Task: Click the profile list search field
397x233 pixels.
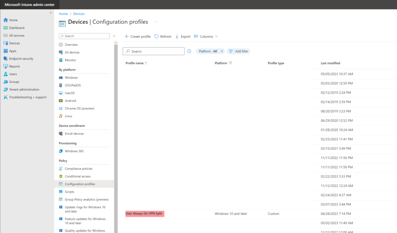Action: pyautogui.click(x=154, y=51)
